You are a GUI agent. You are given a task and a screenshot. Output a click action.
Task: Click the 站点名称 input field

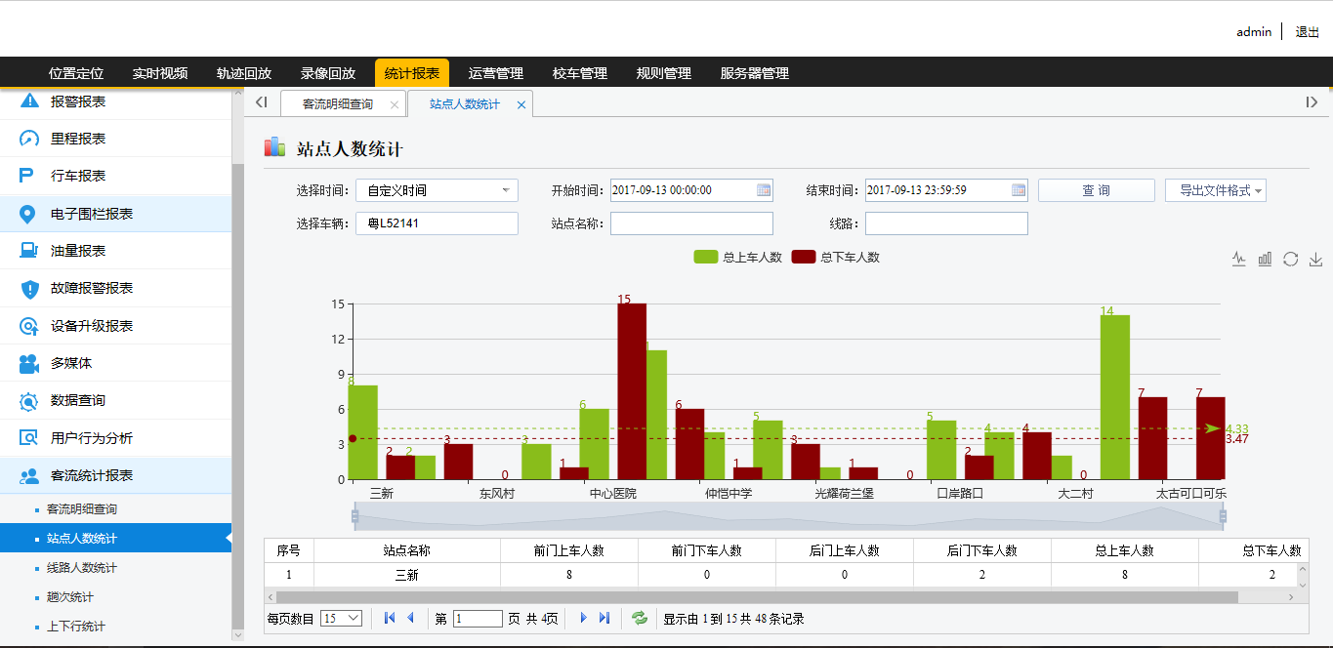pyautogui.click(x=691, y=223)
